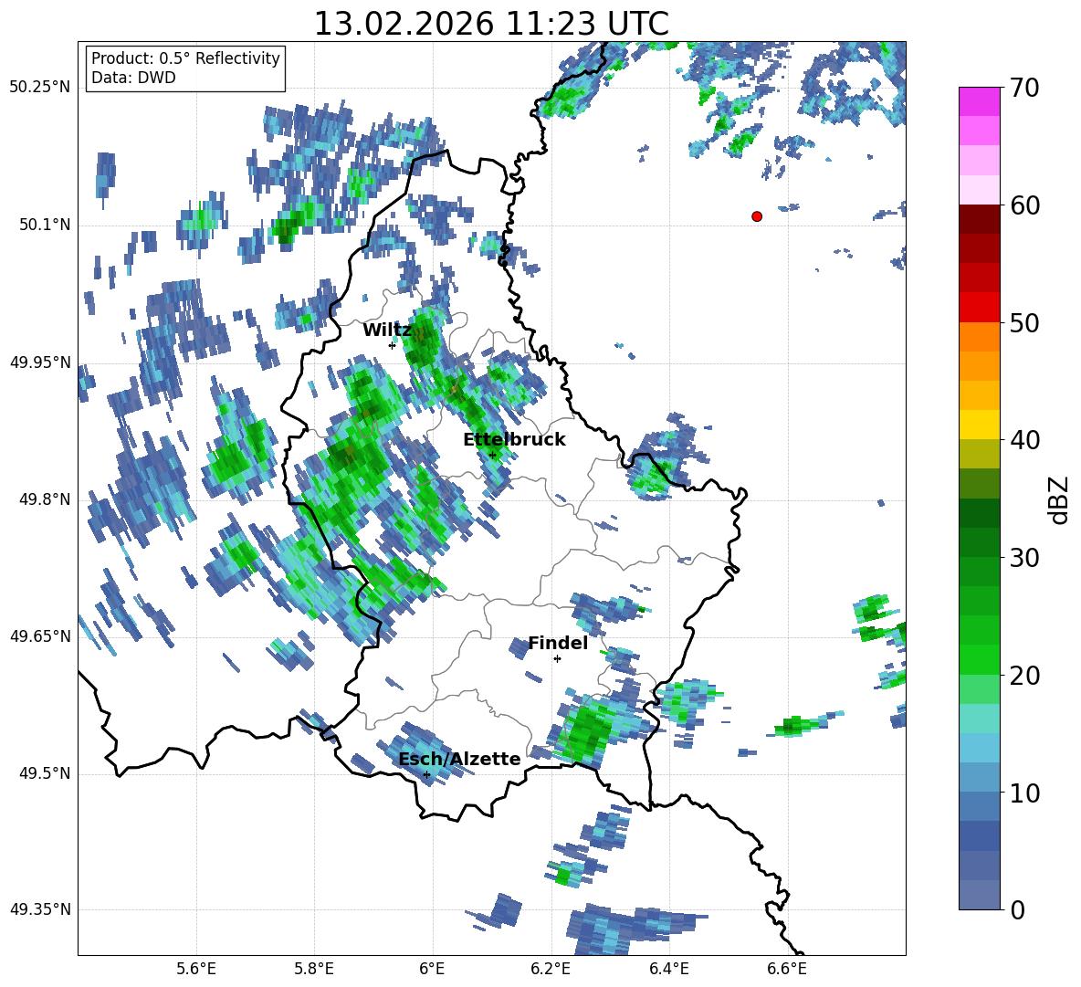1081x987 pixels.
Task: Click the 49.65°N latitude label
Action: coord(40,636)
